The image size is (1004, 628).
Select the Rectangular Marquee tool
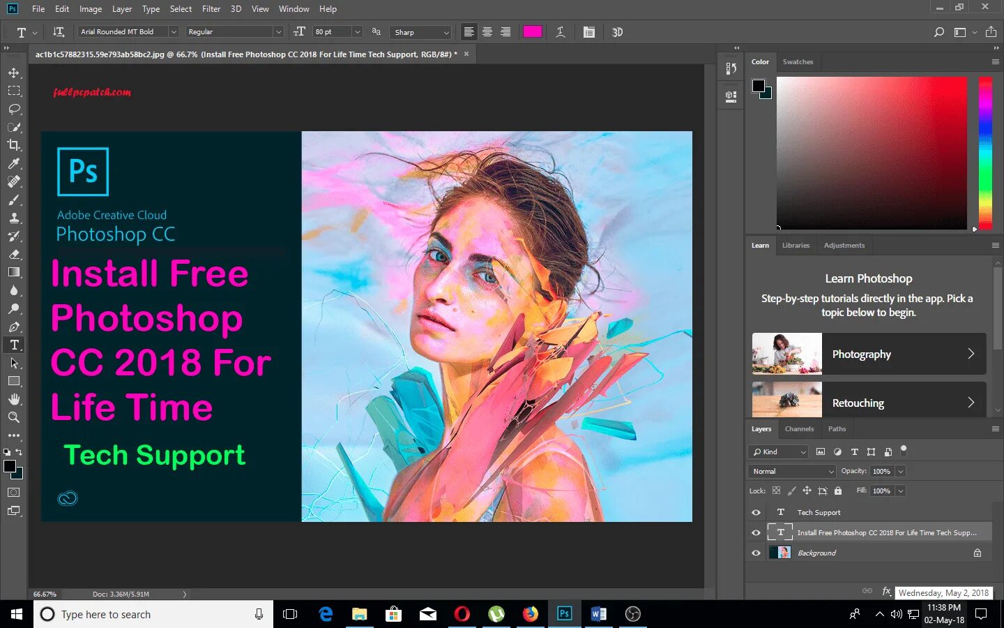pyautogui.click(x=14, y=91)
